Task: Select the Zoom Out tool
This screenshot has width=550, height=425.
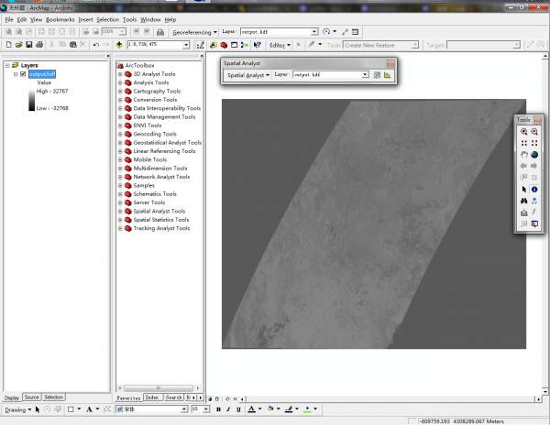Action: [x=534, y=132]
